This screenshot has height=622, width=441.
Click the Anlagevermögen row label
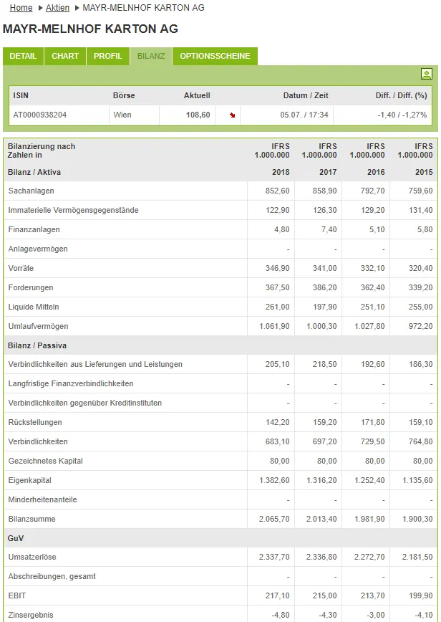tap(38, 249)
